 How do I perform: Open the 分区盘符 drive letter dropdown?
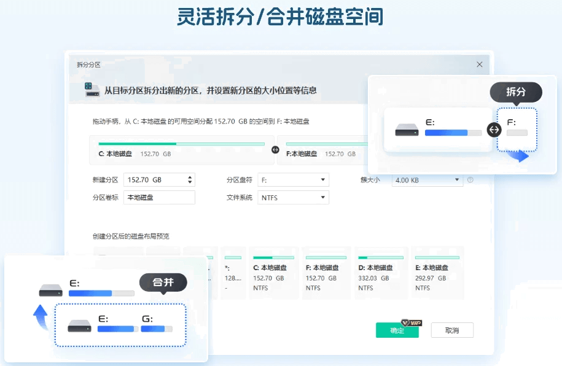click(x=294, y=180)
